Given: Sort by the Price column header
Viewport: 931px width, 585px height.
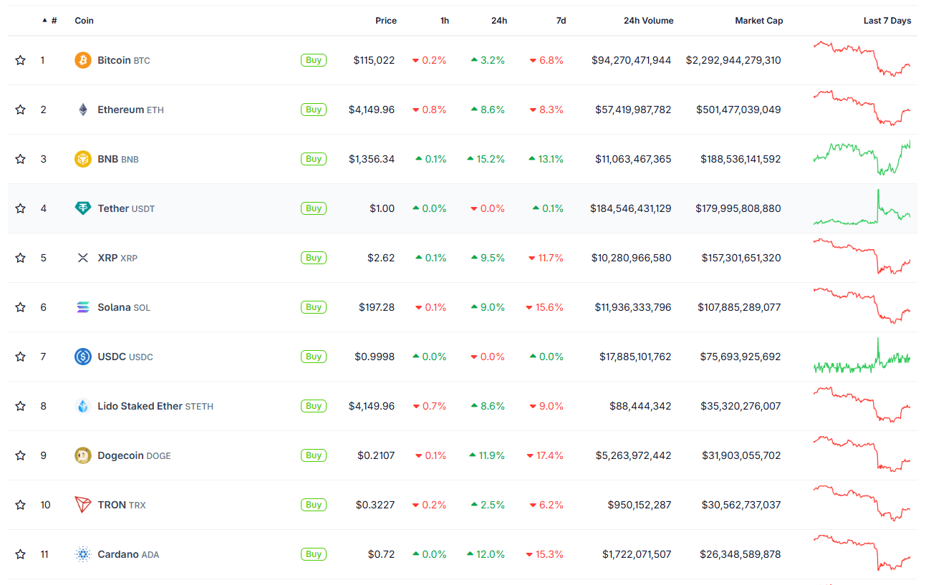Looking at the screenshot, I should (x=385, y=21).
